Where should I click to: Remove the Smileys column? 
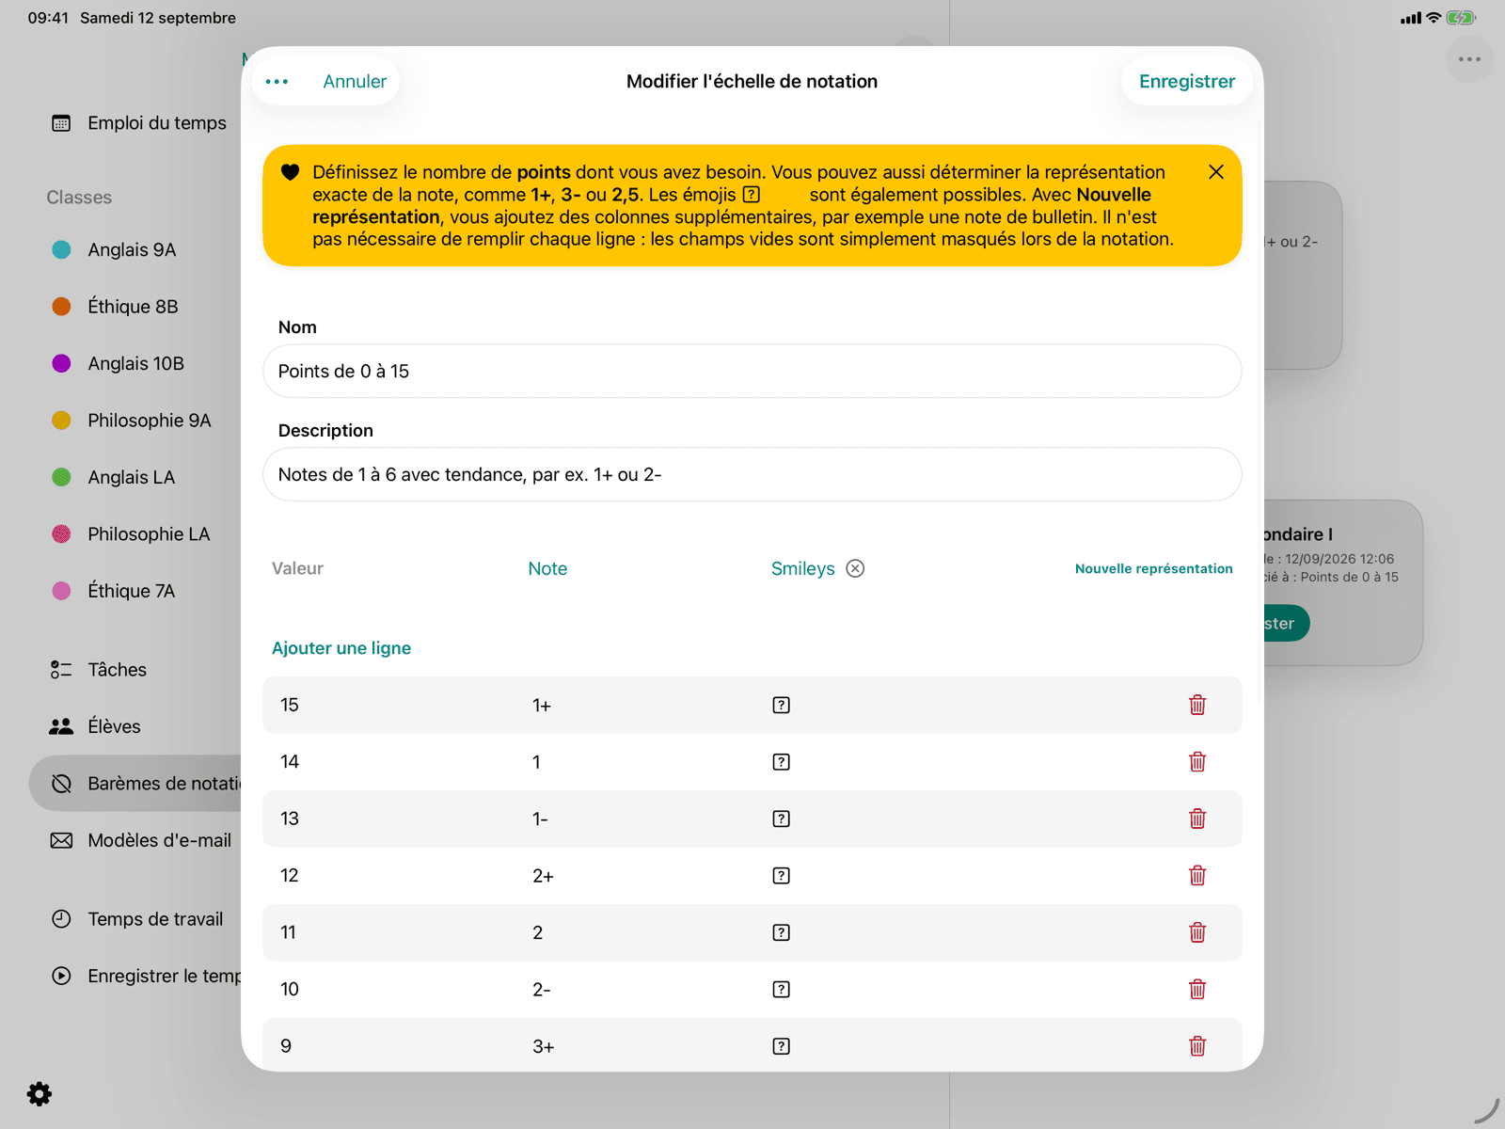pyautogui.click(x=855, y=568)
